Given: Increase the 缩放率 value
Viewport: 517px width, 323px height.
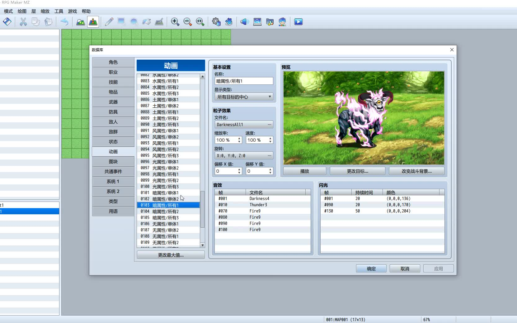Looking at the screenshot, I should point(239,138).
